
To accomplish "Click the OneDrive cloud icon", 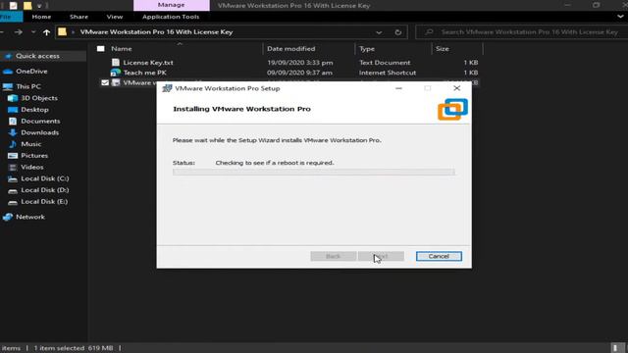I will click(8, 72).
